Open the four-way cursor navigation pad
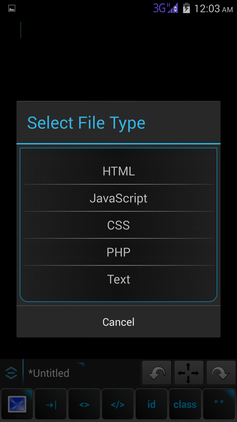 [188, 373]
